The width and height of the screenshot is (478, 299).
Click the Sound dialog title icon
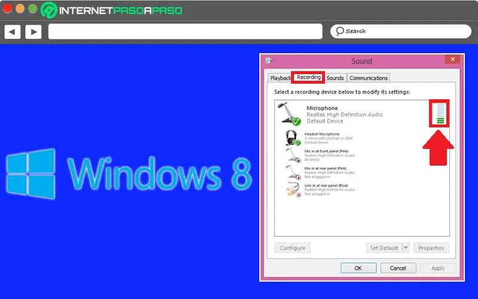[268, 61]
